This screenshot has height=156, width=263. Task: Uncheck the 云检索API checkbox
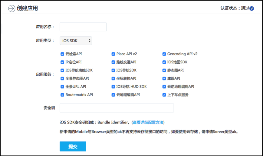(x=62, y=54)
